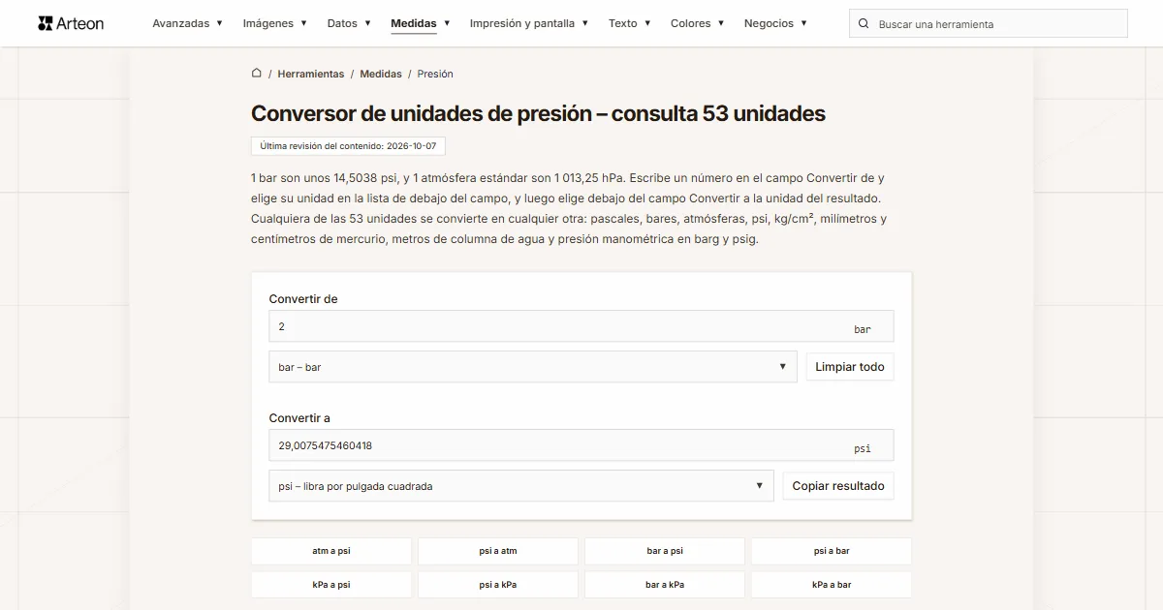Click the Arteon logo
Image resolution: width=1163 pixels, height=610 pixels.
click(x=71, y=23)
